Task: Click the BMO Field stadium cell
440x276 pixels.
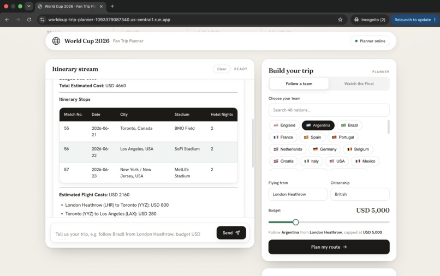Action: (x=185, y=128)
